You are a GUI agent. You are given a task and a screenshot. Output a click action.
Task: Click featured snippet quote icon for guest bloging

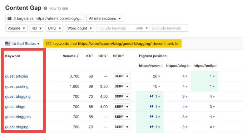[152, 127]
